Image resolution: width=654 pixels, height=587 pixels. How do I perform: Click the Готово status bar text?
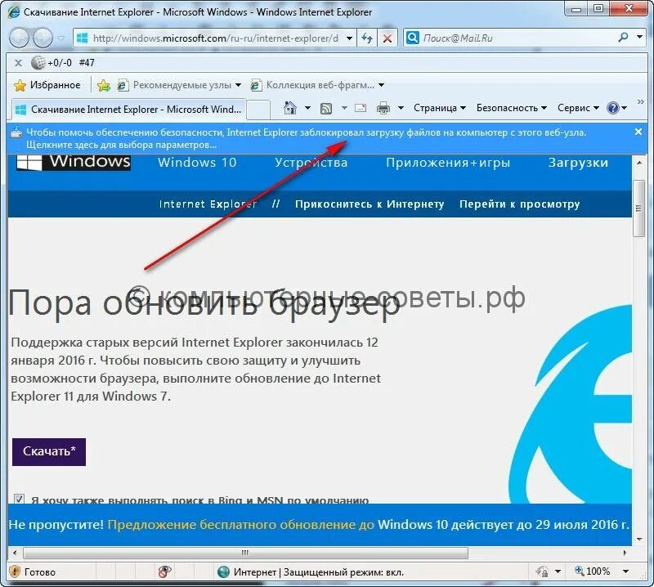[40, 572]
